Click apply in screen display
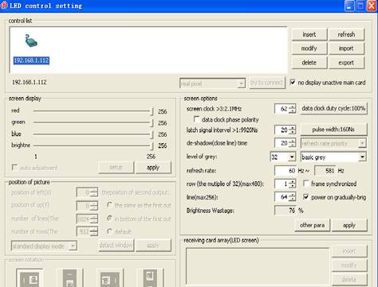378x287 pixels. (x=153, y=168)
